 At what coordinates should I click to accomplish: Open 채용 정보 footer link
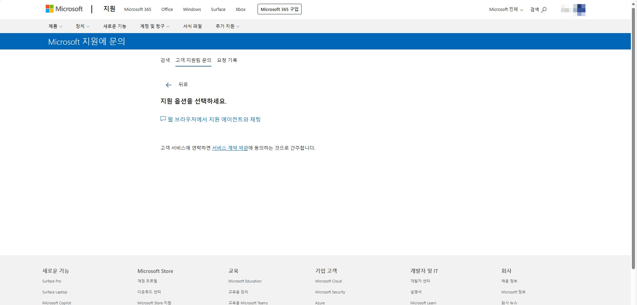click(509, 281)
